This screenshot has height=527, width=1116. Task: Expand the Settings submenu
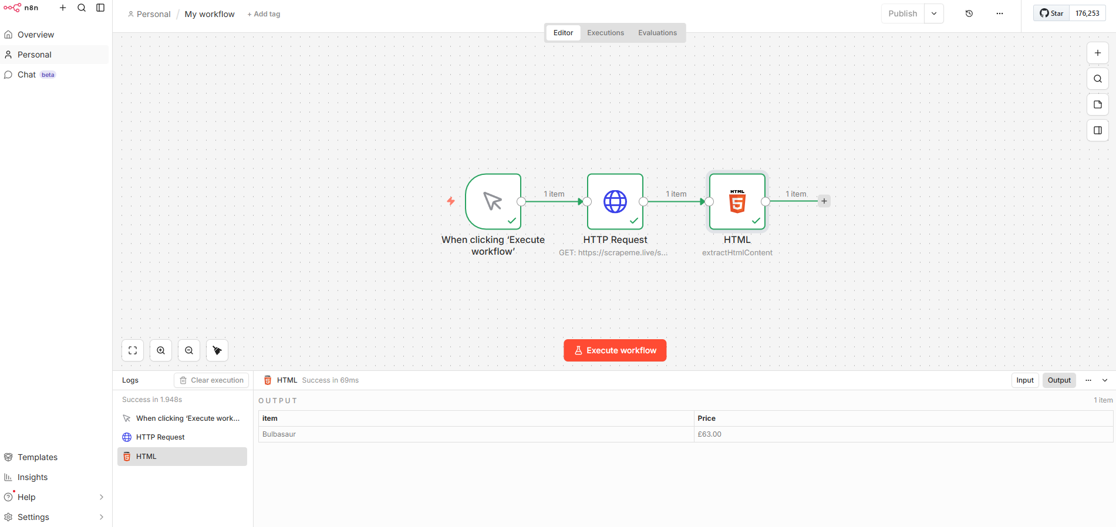tap(102, 517)
